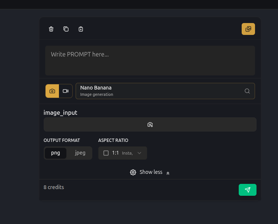Send prompt with green paper-plane button
Viewport: 278px width, 224px height.
pos(248,190)
